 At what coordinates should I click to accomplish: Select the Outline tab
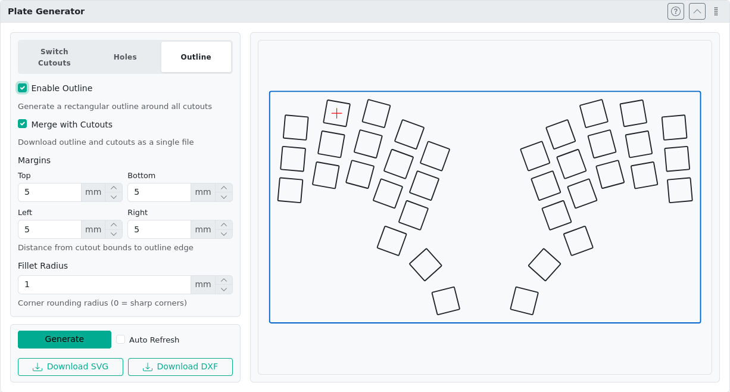(x=196, y=57)
